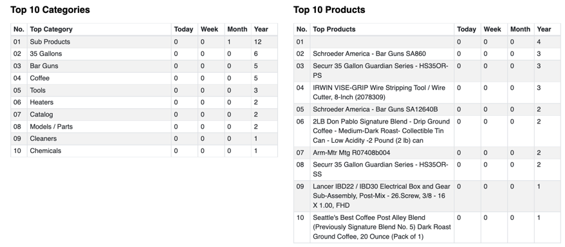Click the Month header in Products table
Screen dimensions: 565x247
[521, 29]
